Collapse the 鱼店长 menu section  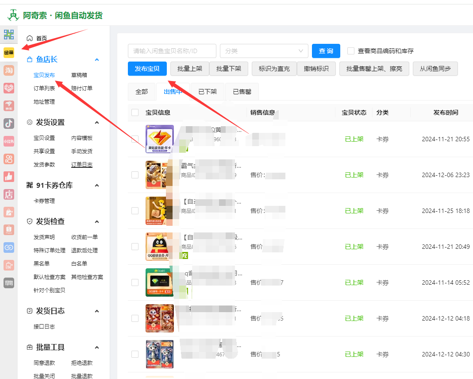[x=97, y=60]
